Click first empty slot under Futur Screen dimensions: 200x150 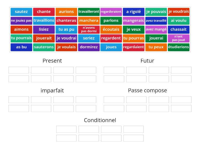point(114,70)
